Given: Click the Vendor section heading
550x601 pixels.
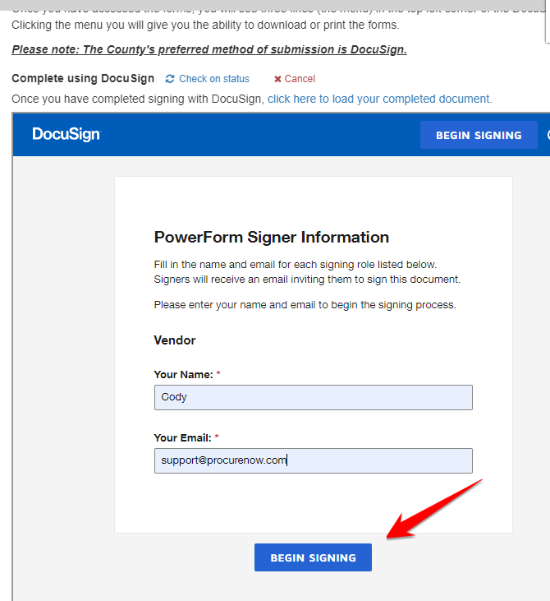Looking at the screenshot, I should pyautogui.click(x=175, y=340).
